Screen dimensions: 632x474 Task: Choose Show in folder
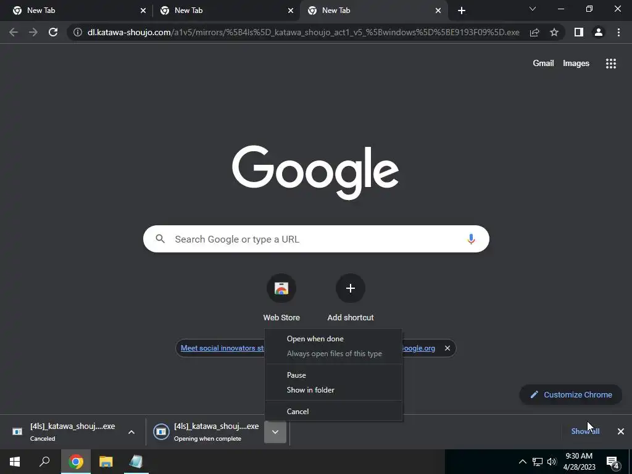point(310,390)
